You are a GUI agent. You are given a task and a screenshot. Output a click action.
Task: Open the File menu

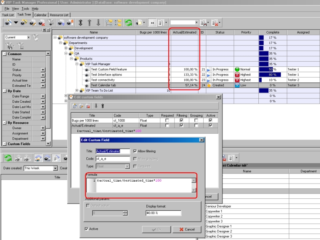(x=7, y=8)
